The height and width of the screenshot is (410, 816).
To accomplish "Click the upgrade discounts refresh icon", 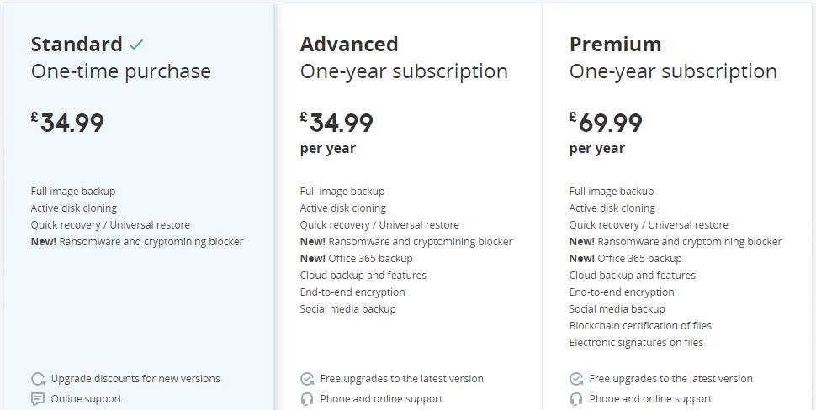I will [38, 379].
